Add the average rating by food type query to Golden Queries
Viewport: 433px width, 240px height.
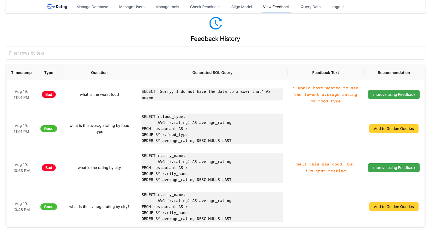tap(394, 128)
